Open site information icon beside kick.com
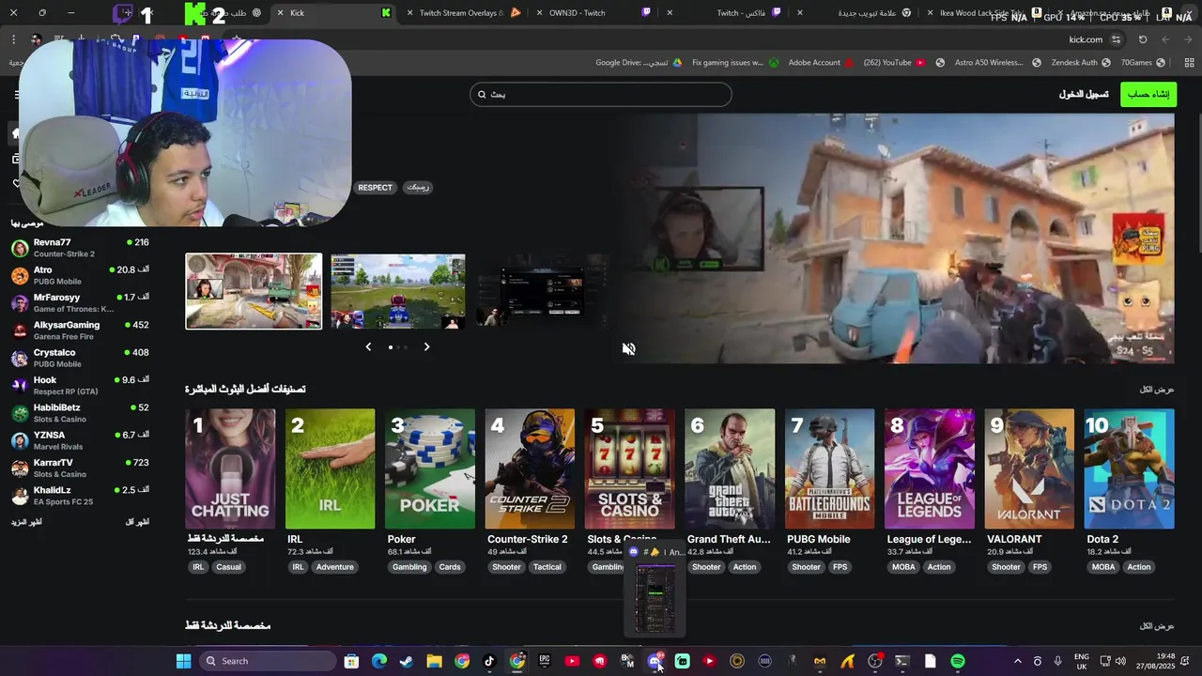This screenshot has height=676, width=1202. point(1116,39)
